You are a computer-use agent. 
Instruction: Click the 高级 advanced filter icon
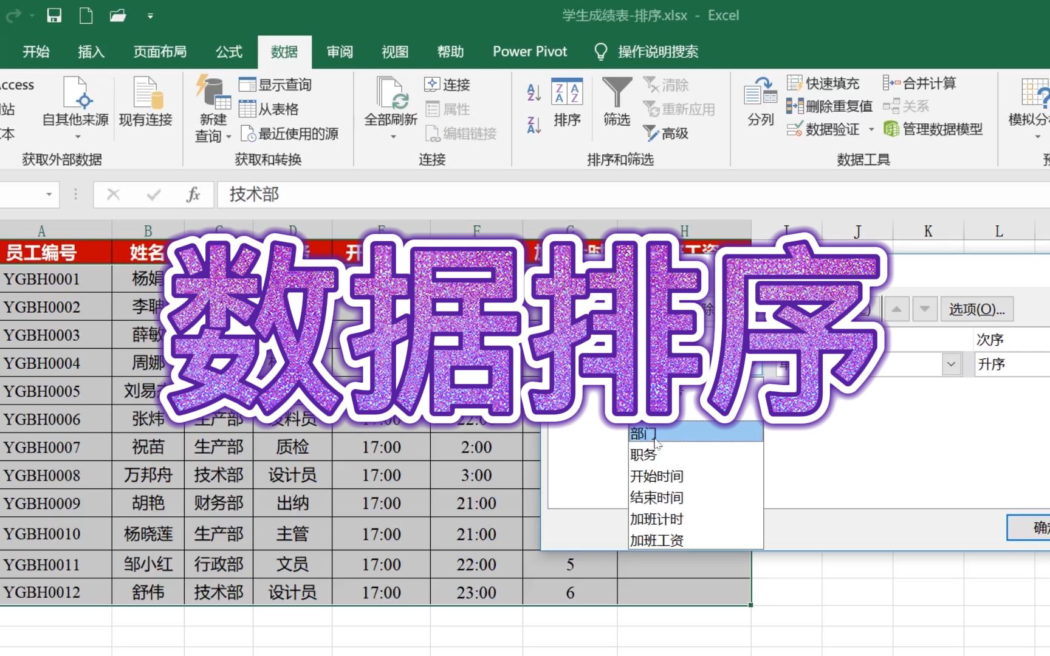point(666,134)
